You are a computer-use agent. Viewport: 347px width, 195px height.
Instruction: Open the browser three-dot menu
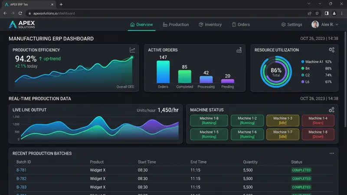coord(342,13)
